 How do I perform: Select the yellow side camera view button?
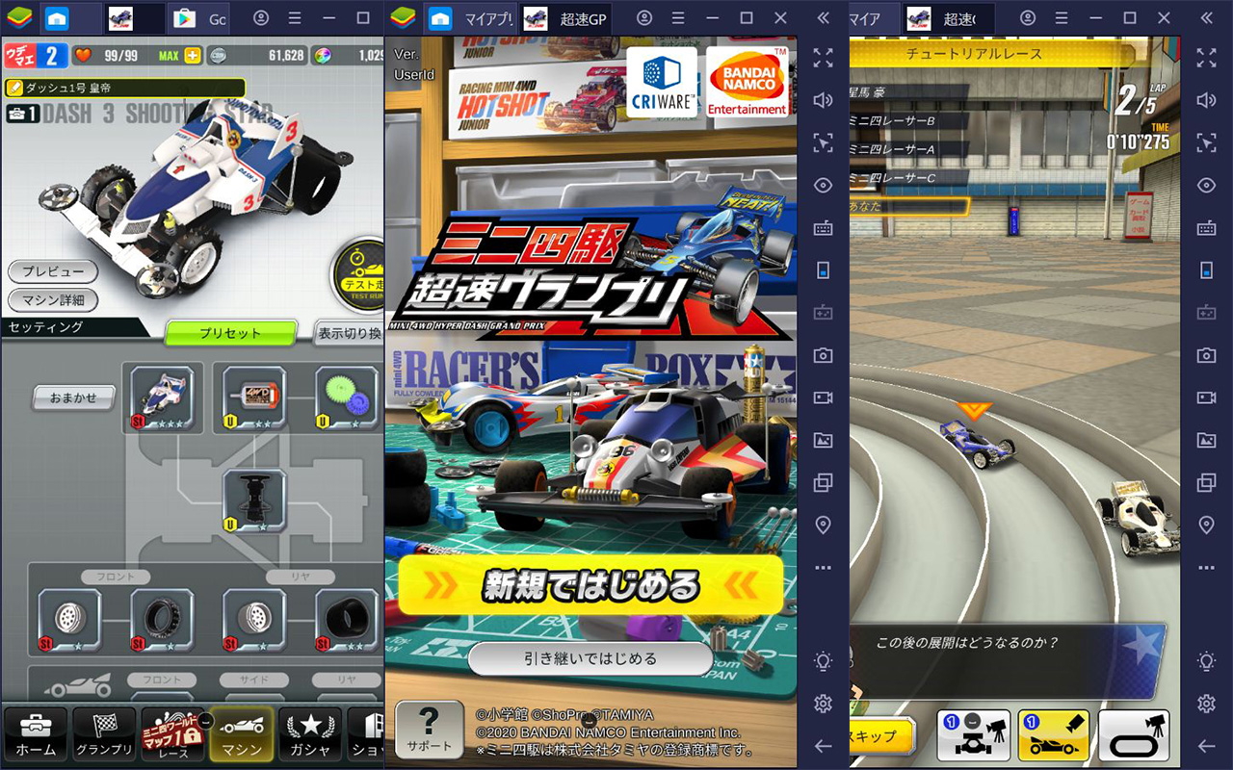1054,736
